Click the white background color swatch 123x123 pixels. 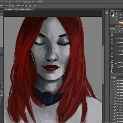113,16
